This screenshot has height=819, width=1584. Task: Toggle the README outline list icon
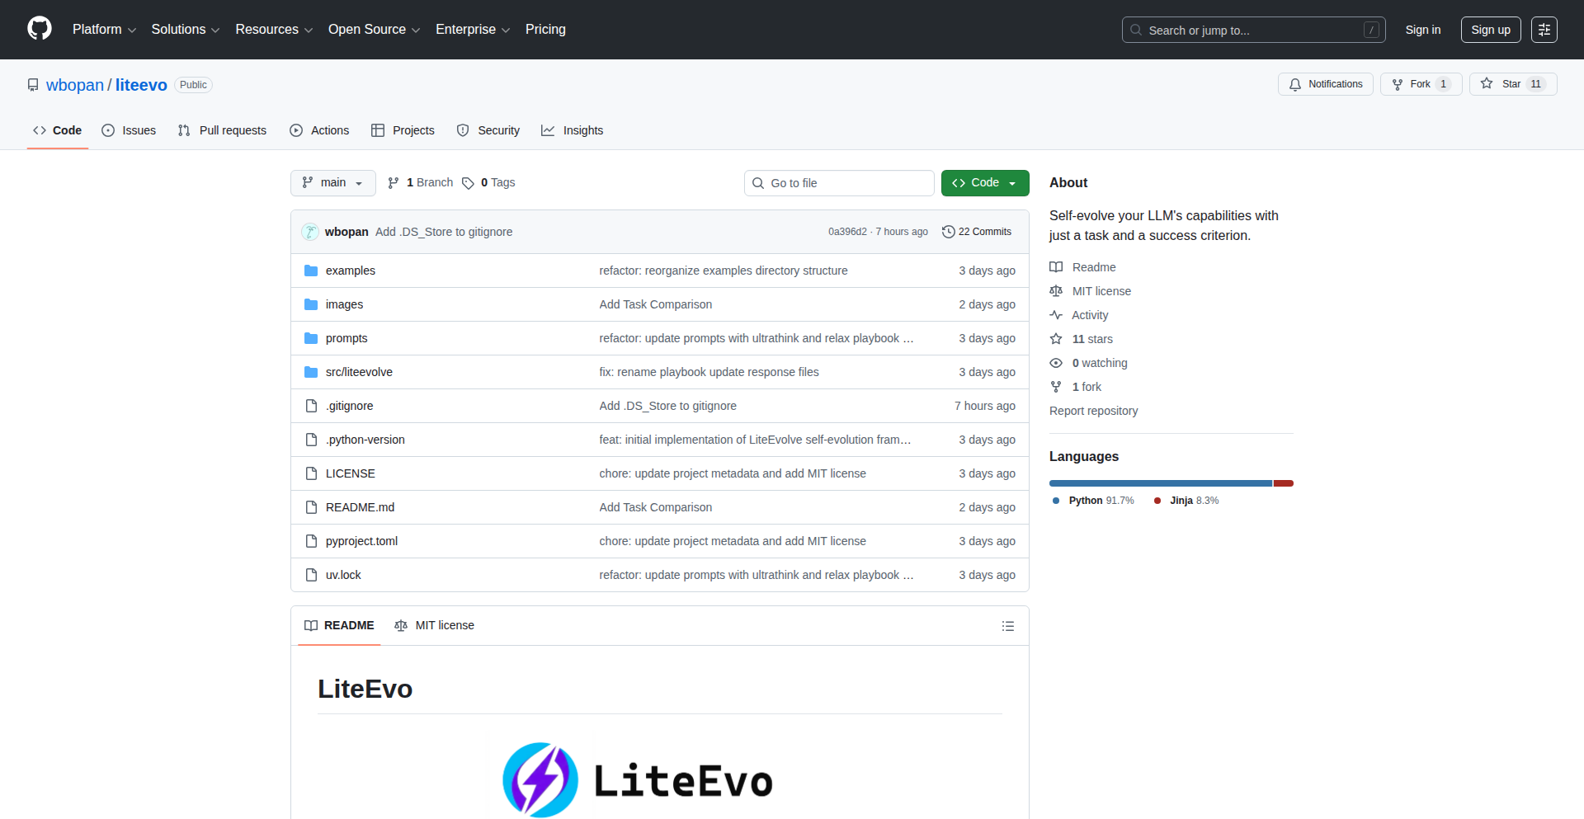(x=1008, y=626)
